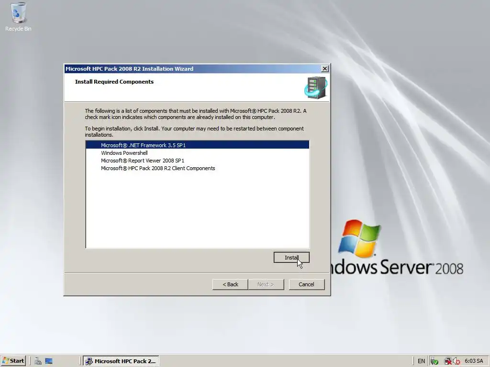Select Microsoft .NET Framework 3.5 SP1 row
This screenshot has height=367, width=490.
pyautogui.click(x=197, y=145)
